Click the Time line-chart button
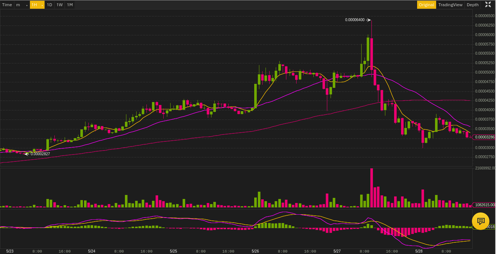This screenshot has height=254, width=496. (7, 5)
